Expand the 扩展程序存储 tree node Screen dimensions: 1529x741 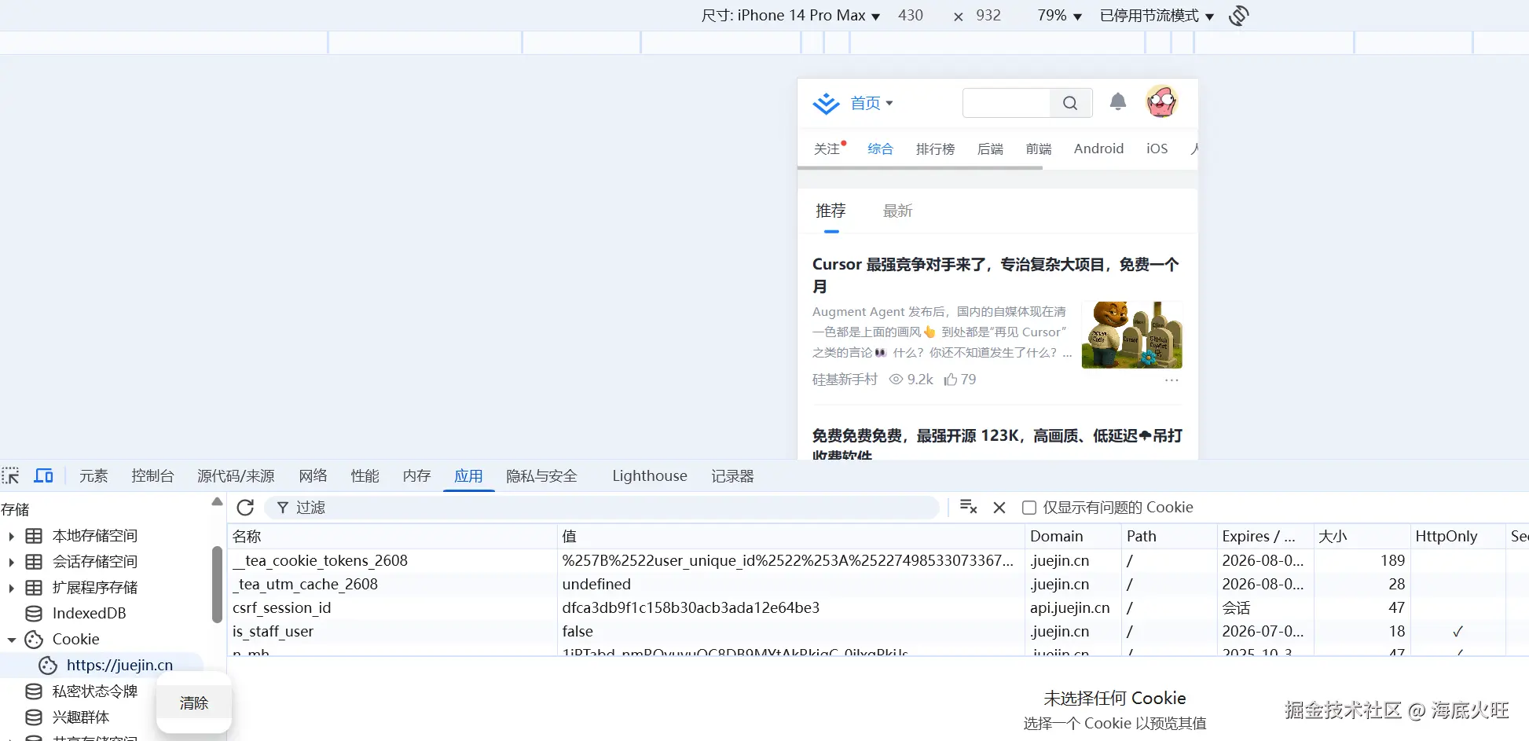click(x=11, y=589)
